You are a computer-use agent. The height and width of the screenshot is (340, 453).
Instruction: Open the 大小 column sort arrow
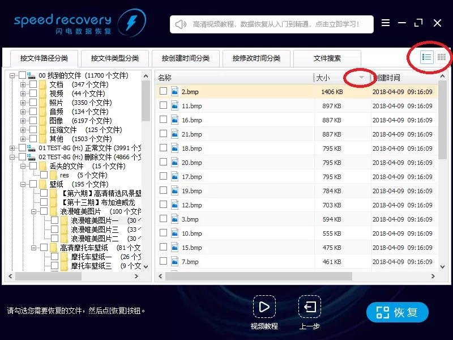click(361, 77)
